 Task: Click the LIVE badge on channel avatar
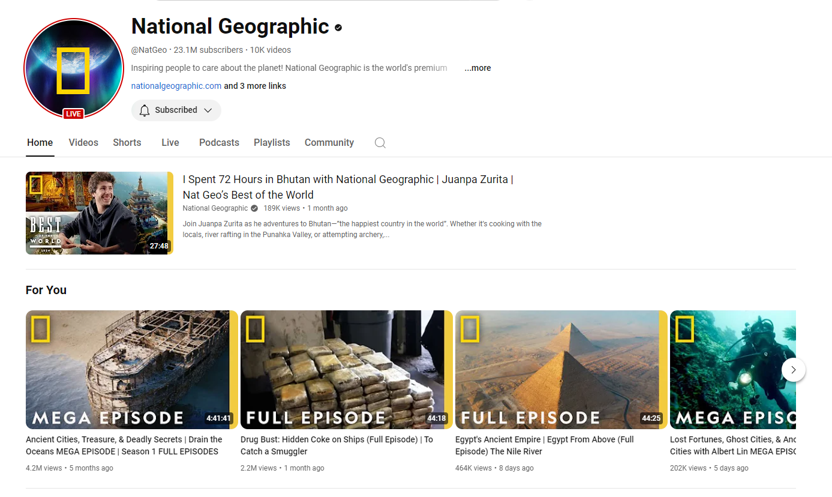pyautogui.click(x=74, y=114)
